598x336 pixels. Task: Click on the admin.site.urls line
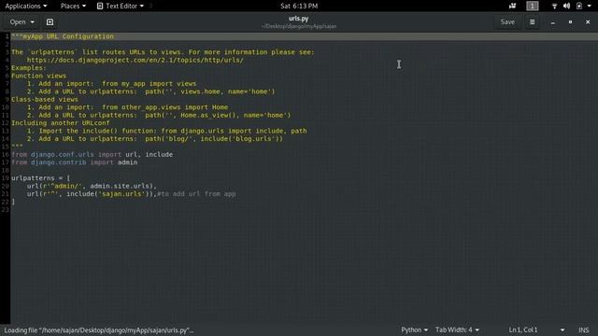[92, 186]
